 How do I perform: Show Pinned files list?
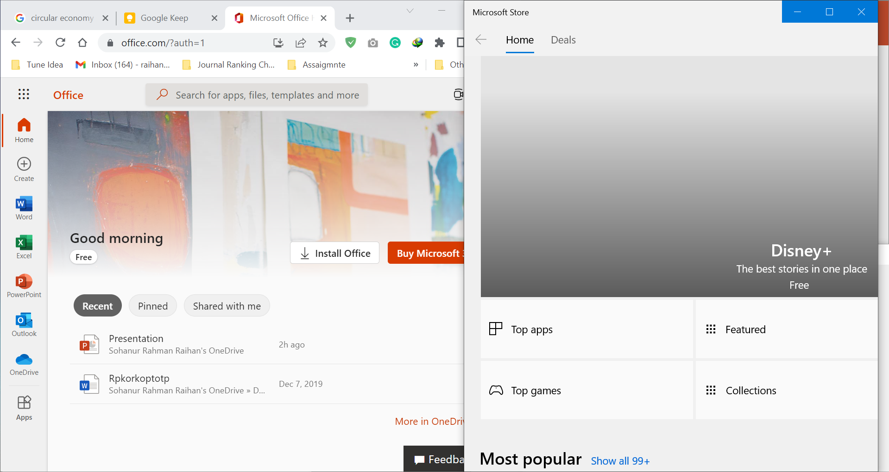pos(153,306)
